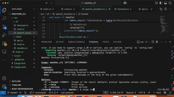
Task: Open Accounts icon in activity bar
Action: click(x=4, y=78)
